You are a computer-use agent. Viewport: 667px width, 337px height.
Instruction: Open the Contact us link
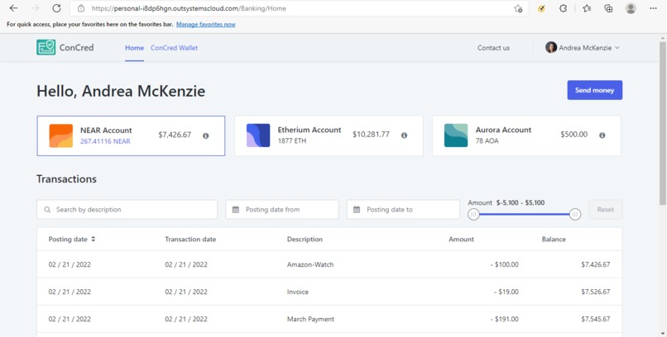(x=493, y=48)
